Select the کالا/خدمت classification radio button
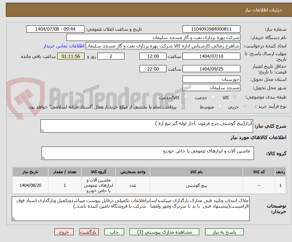 pyautogui.click(x=186, y=97)
